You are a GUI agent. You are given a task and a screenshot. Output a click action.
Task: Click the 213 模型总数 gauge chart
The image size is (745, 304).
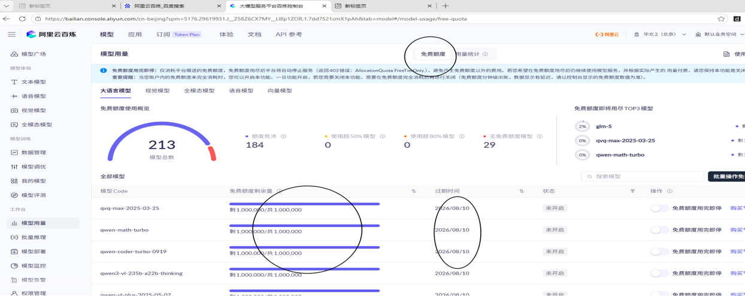click(x=162, y=142)
